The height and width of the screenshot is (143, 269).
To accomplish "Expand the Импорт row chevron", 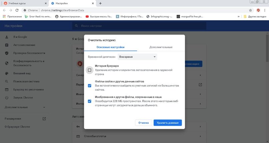I will click(200, 104).
